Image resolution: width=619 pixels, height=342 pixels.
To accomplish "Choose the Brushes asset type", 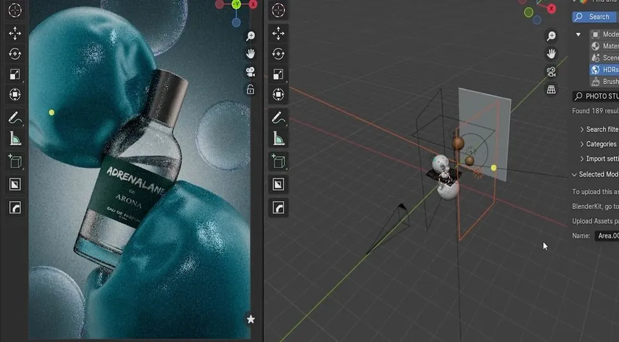I will pyautogui.click(x=604, y=82).
